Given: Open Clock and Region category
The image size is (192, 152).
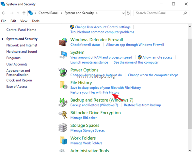Looking at the screenshot, I should coord(19,80).
